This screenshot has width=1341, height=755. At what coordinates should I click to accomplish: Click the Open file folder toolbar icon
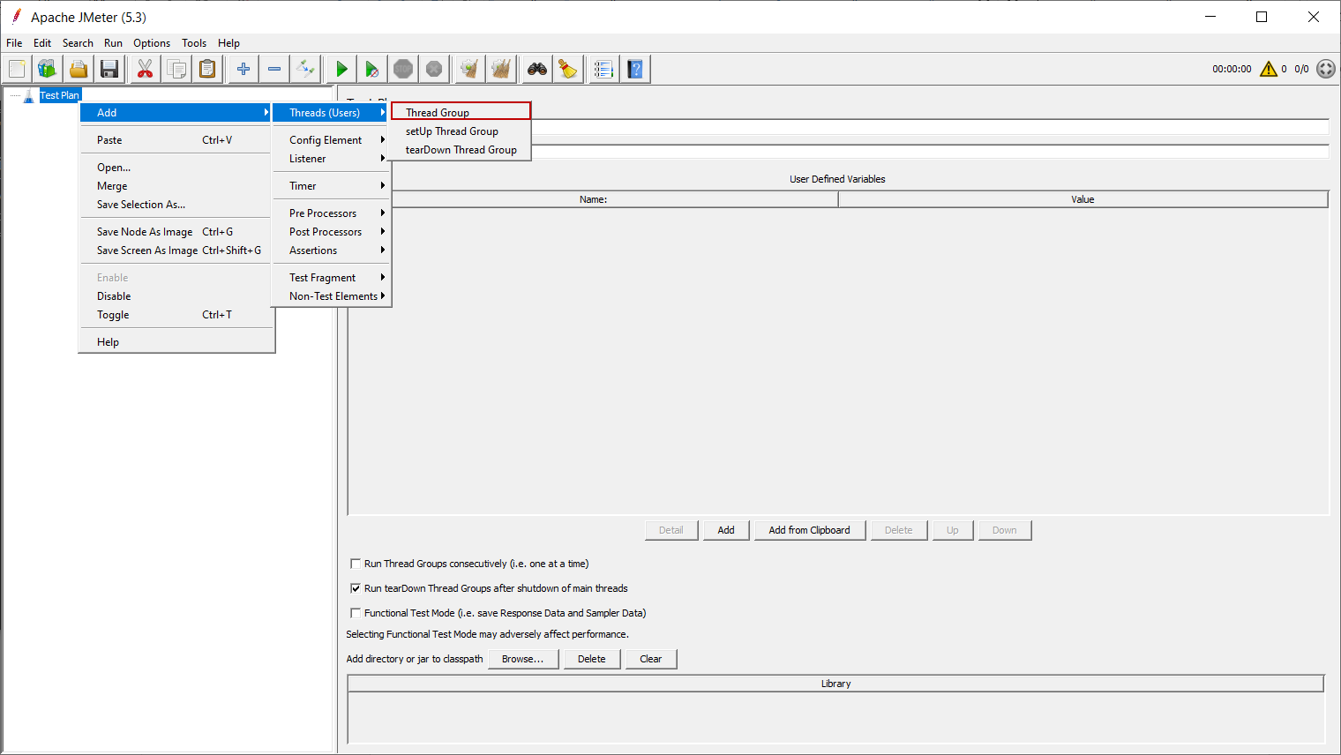click(x=79, y=69)
